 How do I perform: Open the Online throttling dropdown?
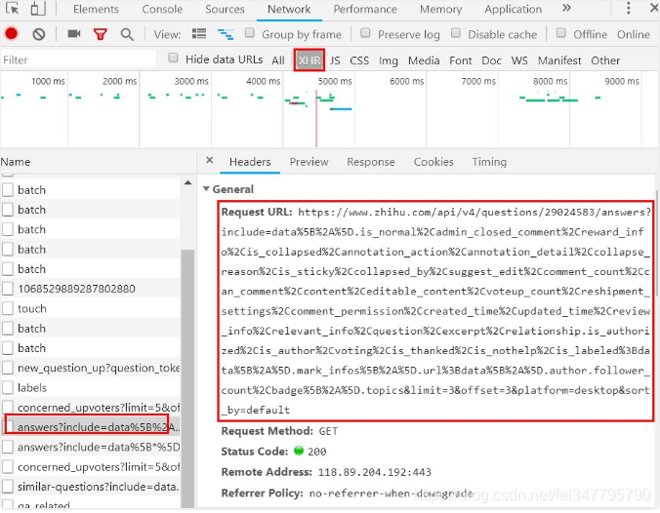pos(633,34)
